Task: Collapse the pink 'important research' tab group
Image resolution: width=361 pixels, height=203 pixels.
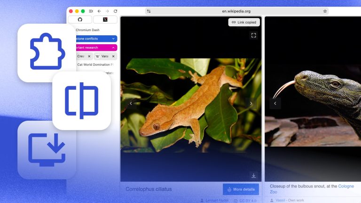Action: 96,47
